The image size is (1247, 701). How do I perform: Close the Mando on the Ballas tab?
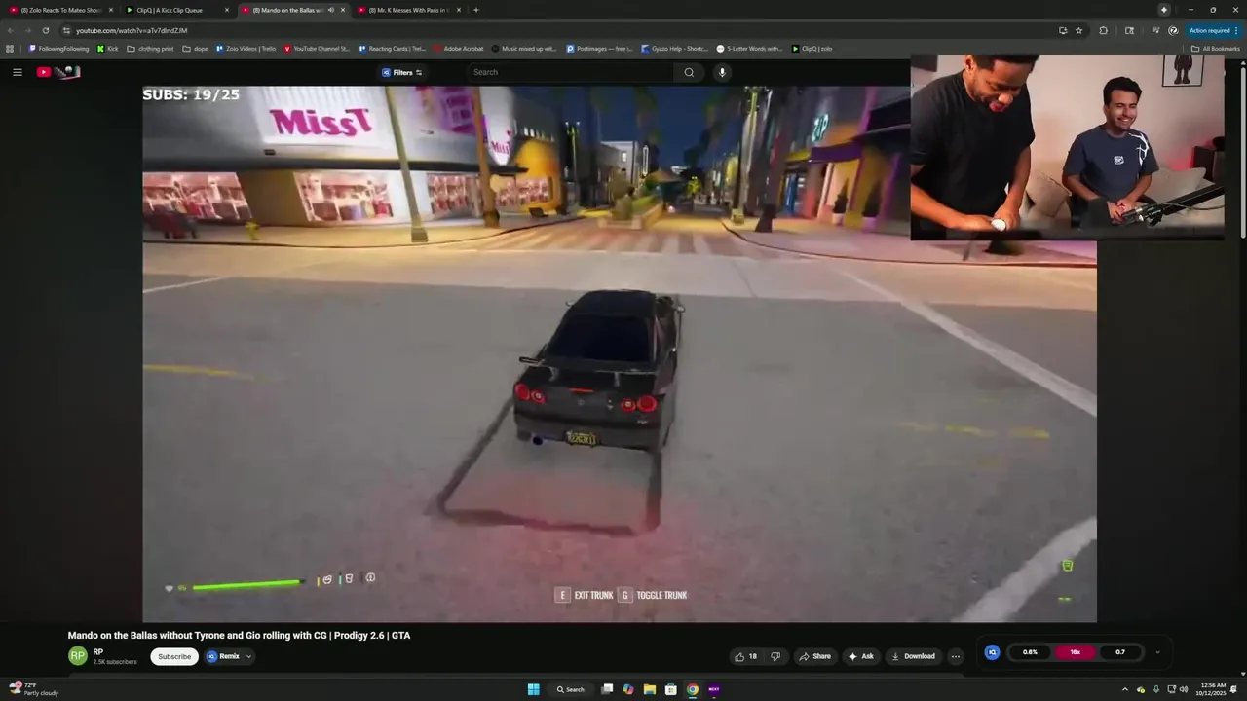pyautogui.click(x=343, y=10)
